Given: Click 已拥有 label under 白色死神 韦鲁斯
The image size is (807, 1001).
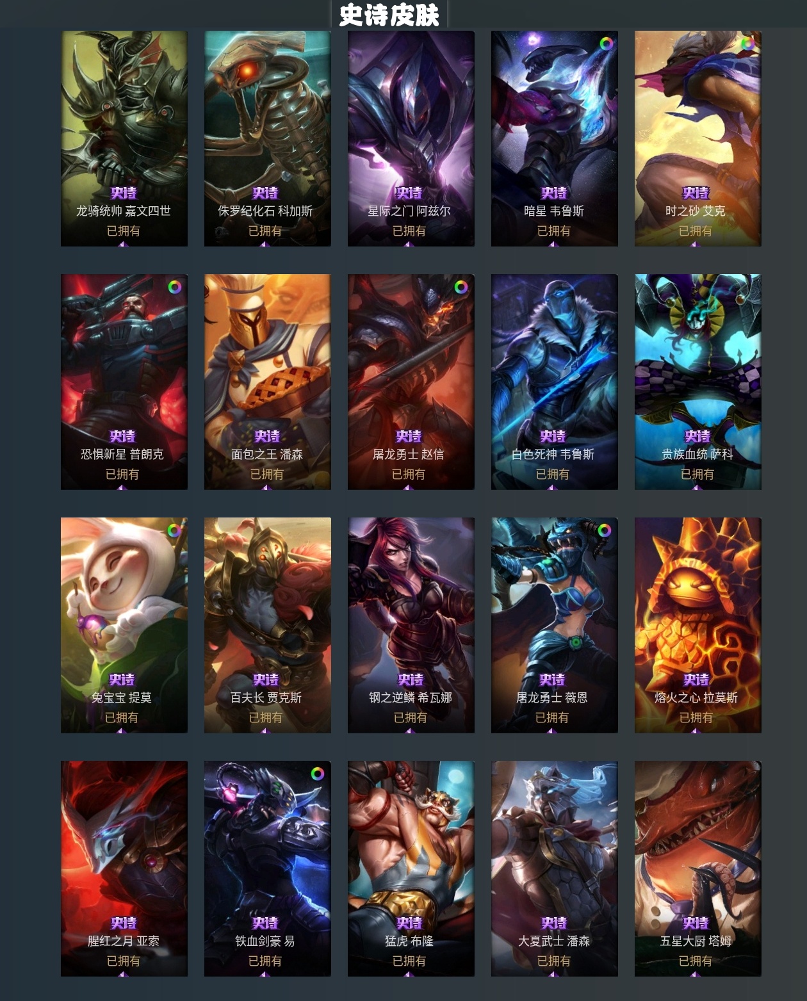Looking at the screenshot, I should (553, 474).
